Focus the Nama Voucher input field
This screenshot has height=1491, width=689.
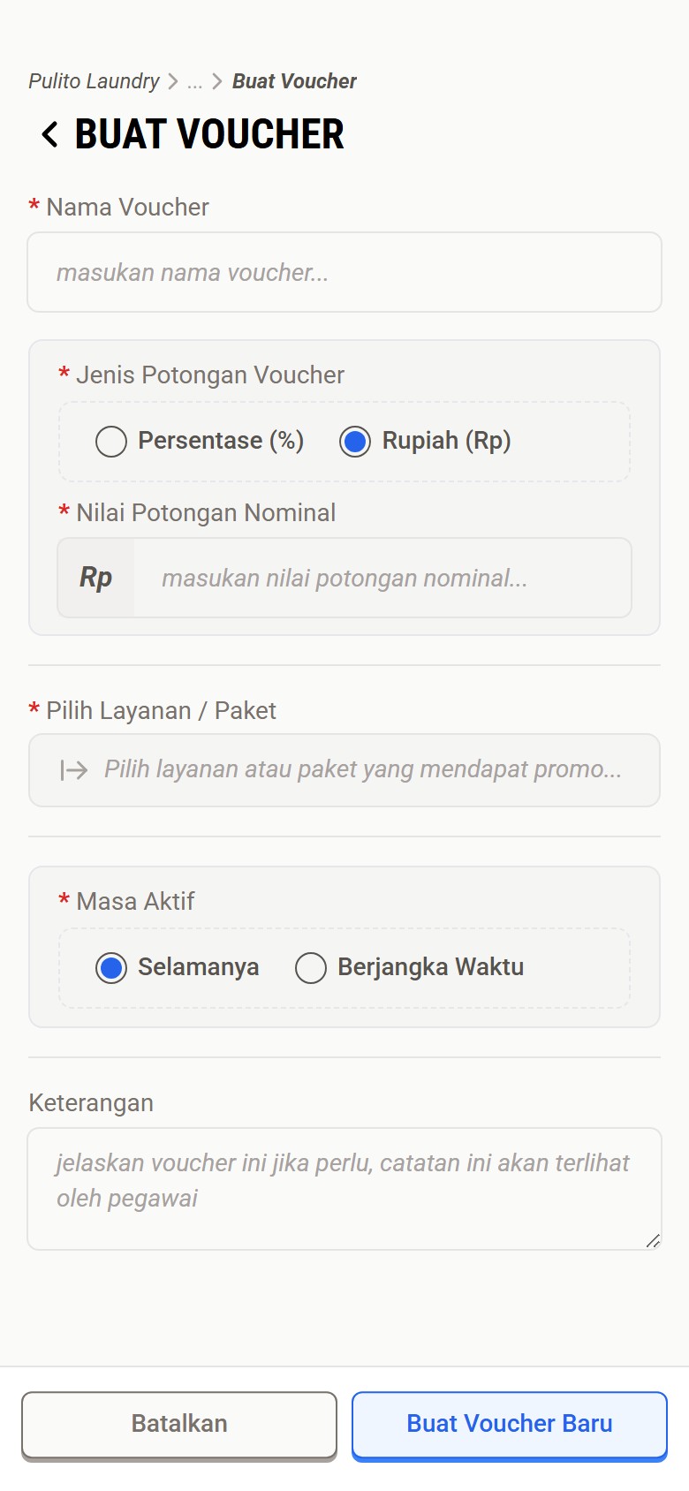344,272
